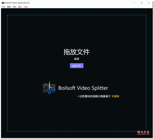154x139 pixels.
Task: Maximize the Boilsoft Video Splitter window
Action: [x=142, y=3]
